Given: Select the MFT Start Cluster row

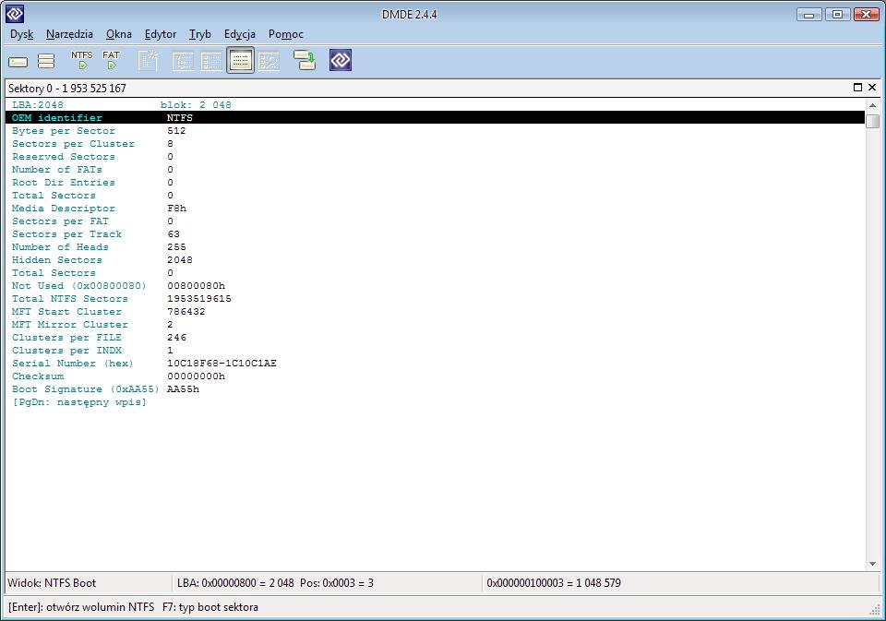Looking at the screenshot, I should 435,311.
